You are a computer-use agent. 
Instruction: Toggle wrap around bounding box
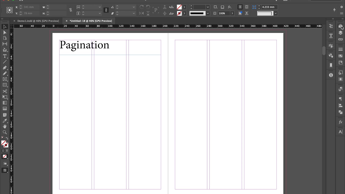pos(247,7)
